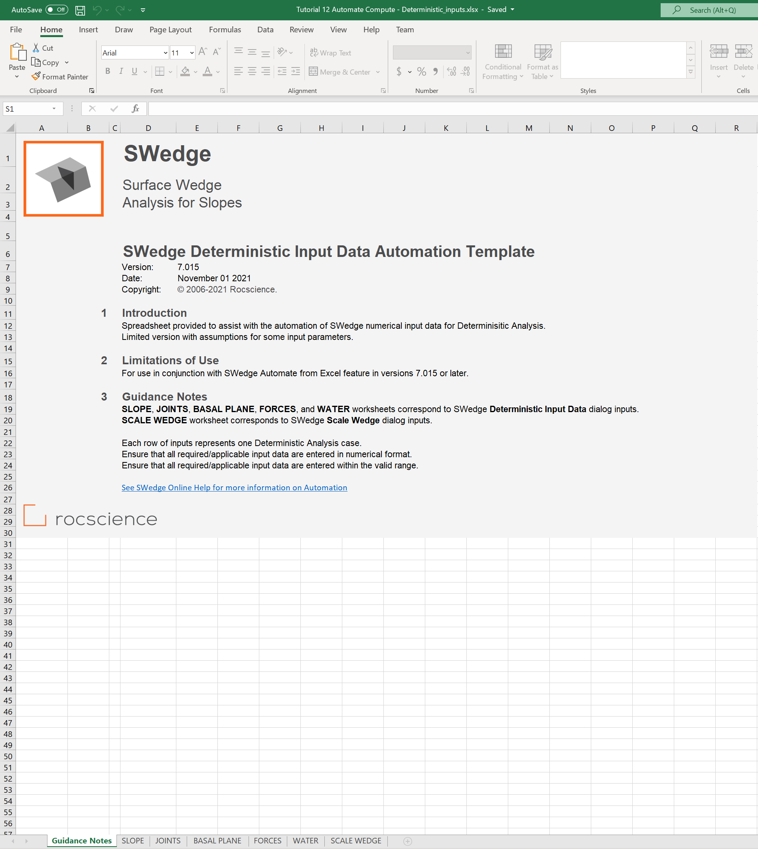758x849 pixels.
Task: Open Clipboard dialog launcher
Action: (92, 91)
